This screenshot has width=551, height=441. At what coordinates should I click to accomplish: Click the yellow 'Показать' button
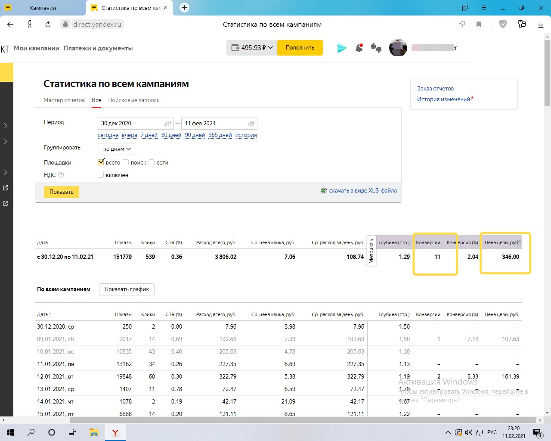[x=62, y=192]
